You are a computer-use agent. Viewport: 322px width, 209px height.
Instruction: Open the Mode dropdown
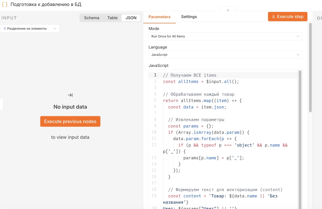(x=225, y=36)
